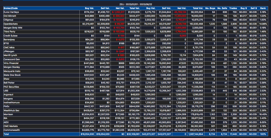Click the Rank column header
This screenshot has height=138, width=271.
click(x=263, y=8)
